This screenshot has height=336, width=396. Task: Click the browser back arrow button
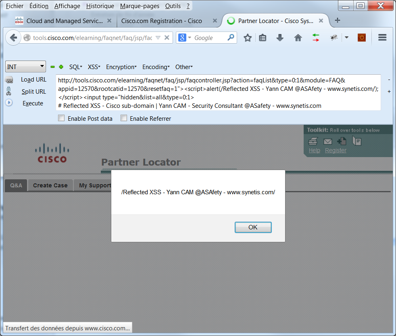[x=13, y=38]
